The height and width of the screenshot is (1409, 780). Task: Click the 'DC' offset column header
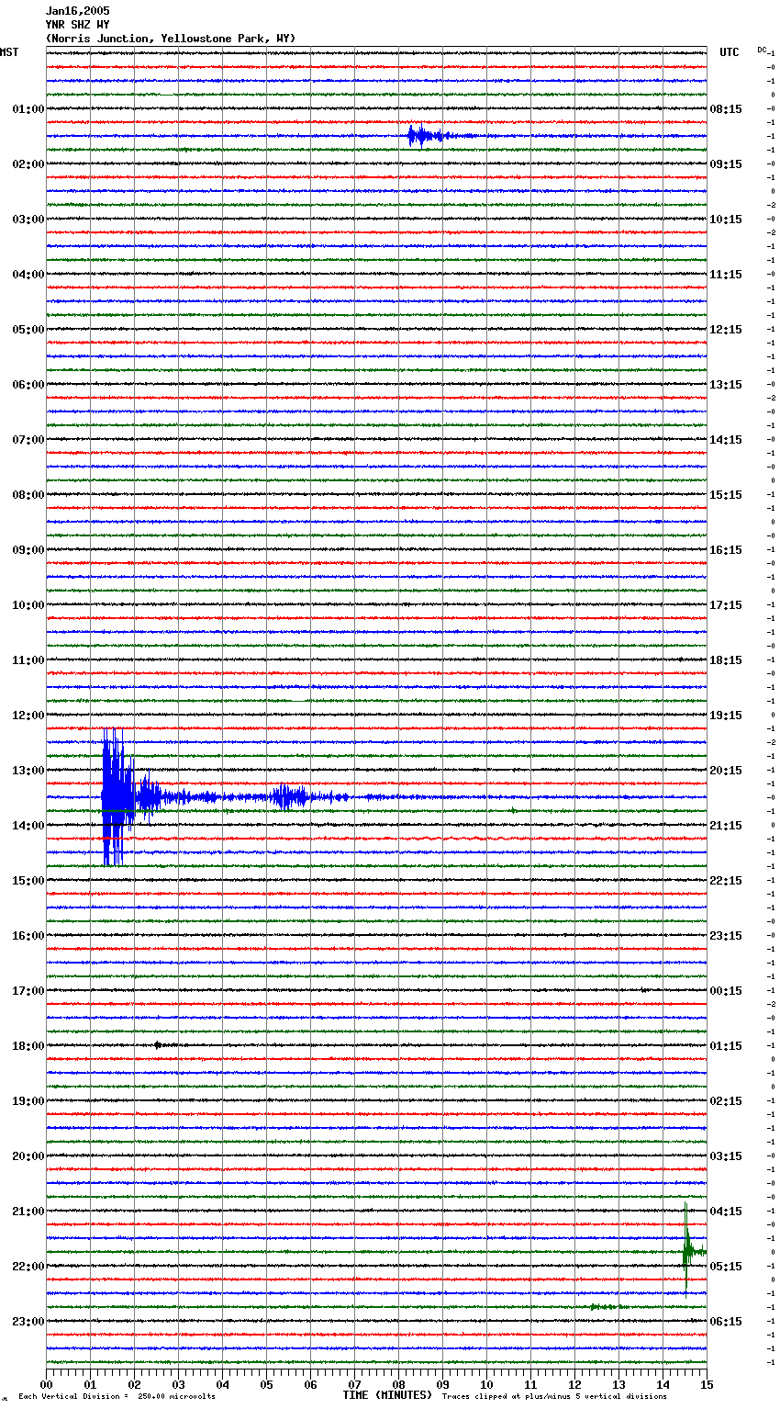pos(762,50)
